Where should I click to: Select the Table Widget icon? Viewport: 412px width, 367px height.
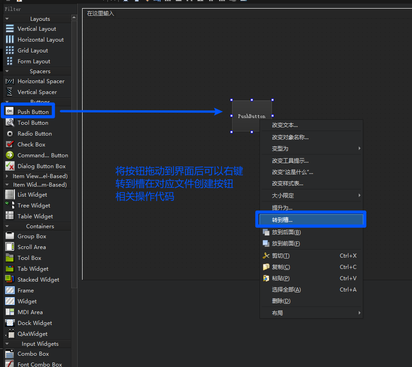pos(10,216)
